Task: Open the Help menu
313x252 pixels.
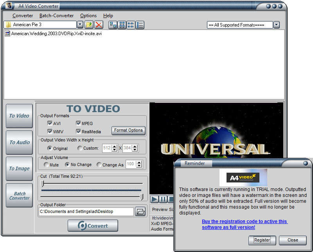Action: pos(108,16)
